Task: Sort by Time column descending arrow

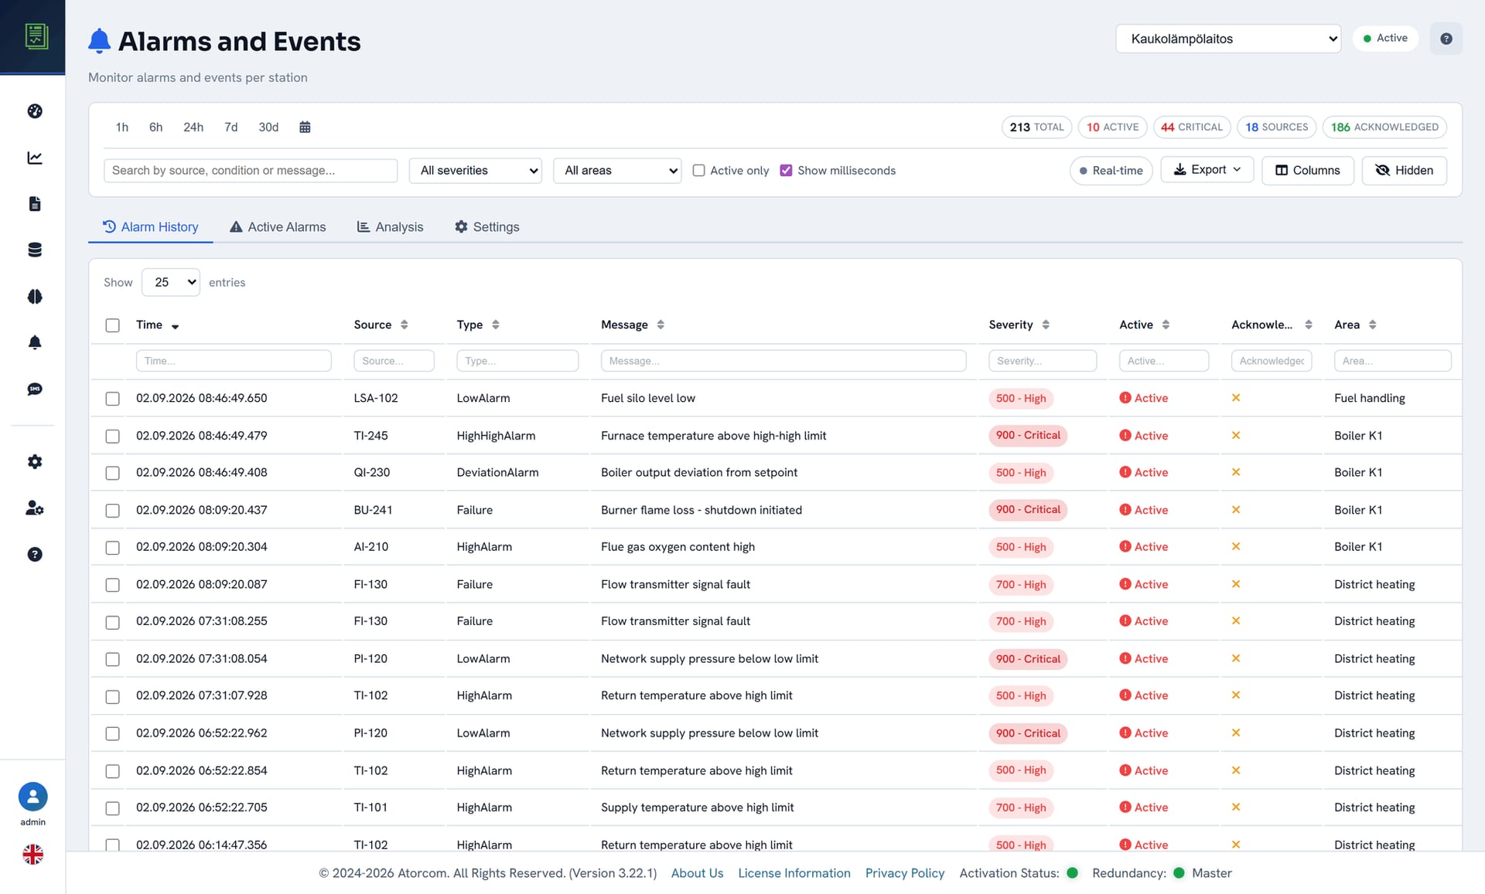Action: click(x=176, y=326)
